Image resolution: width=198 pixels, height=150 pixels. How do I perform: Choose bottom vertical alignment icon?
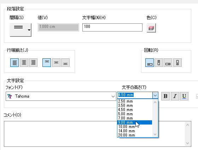point(65,63)
